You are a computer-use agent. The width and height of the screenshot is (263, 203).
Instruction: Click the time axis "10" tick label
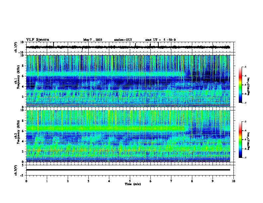click(233, 181)
